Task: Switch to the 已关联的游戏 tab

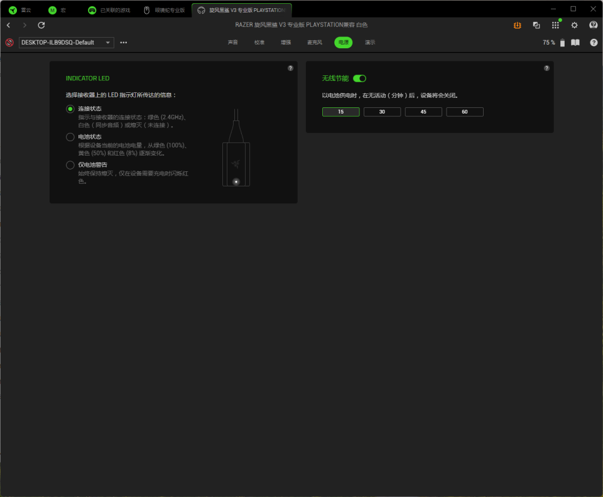Action: 109,11
